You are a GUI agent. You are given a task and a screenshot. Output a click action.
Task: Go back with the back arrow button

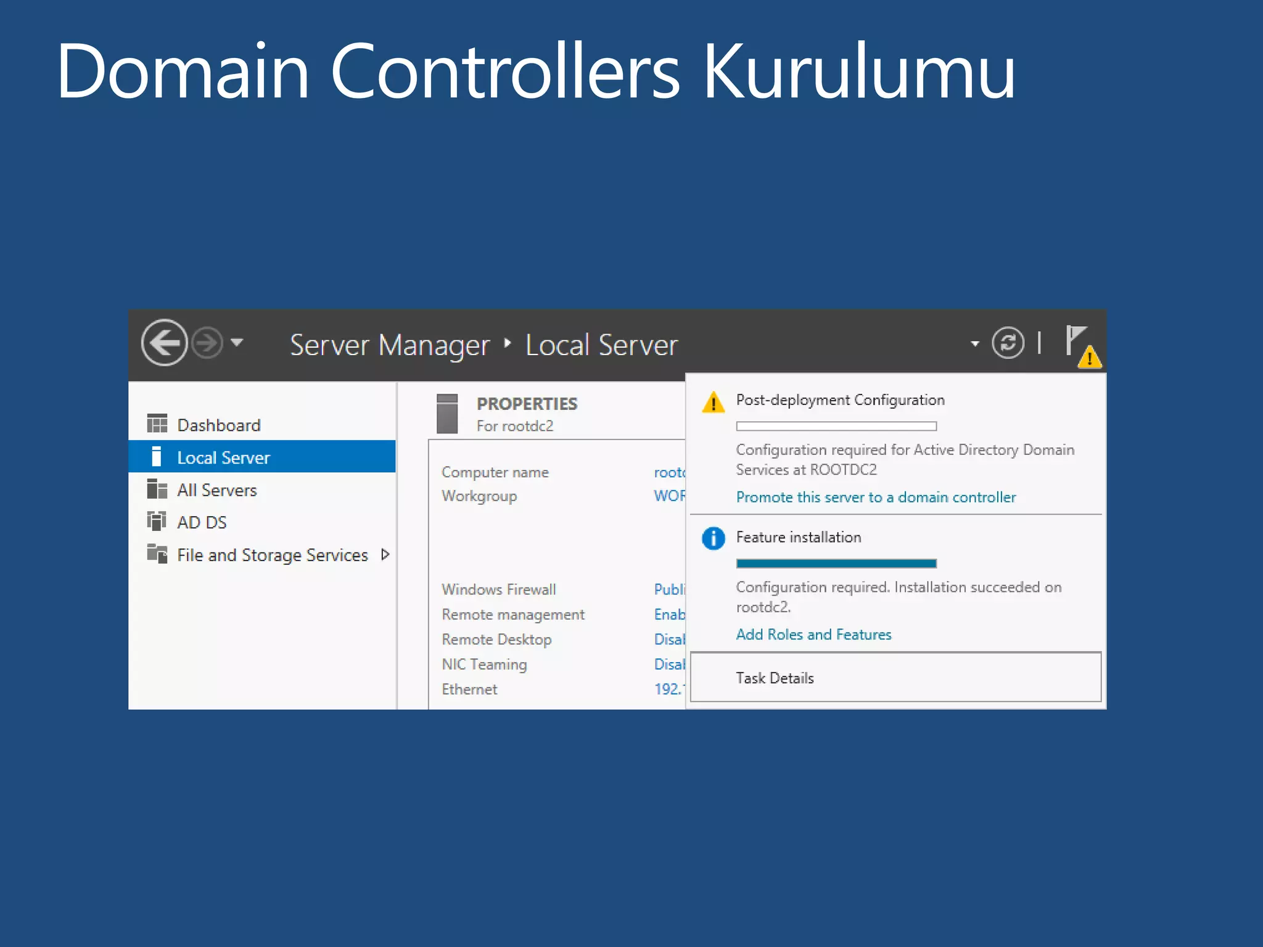[164, 343]
